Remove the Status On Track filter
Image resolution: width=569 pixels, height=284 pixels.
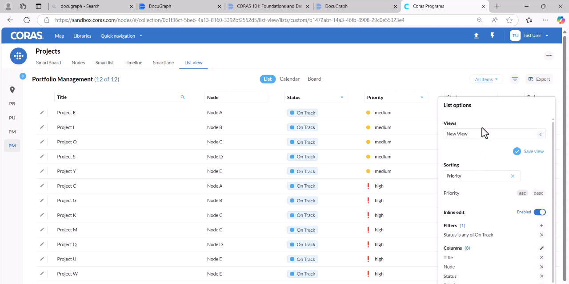pyautogui.click(x=541, y=235)
